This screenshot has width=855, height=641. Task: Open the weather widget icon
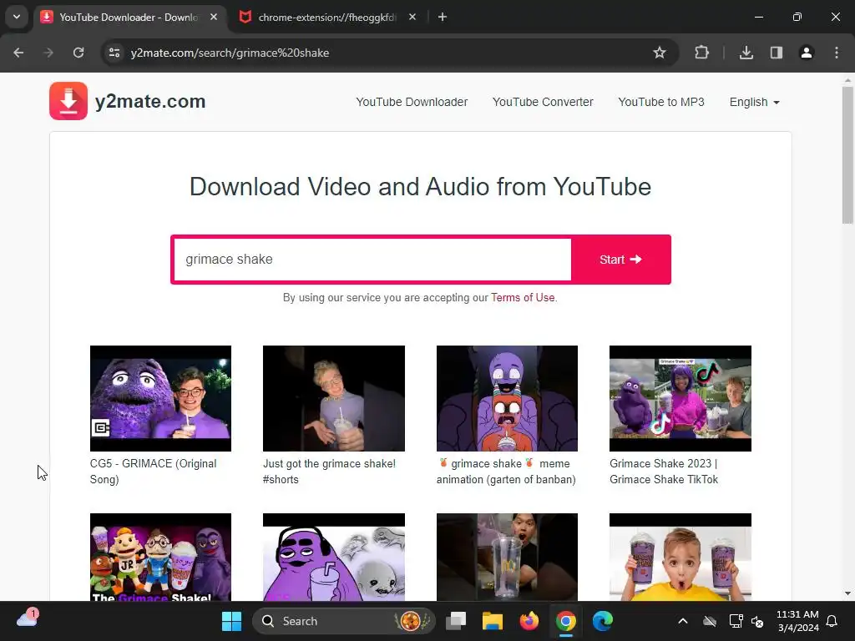pyautogui.click(x=28, y=618)
